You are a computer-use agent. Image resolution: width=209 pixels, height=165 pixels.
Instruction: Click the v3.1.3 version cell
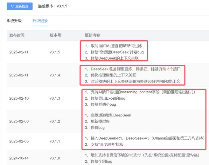pyautogui.click(x=55, y=98)
